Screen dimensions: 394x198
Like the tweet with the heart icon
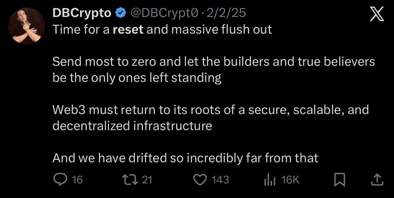coord(200,179)
